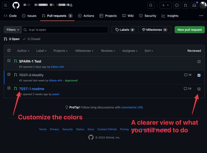Expand the Milestones filter dropdown
Screen dimensions: 207x153
(x=84, y=51)
